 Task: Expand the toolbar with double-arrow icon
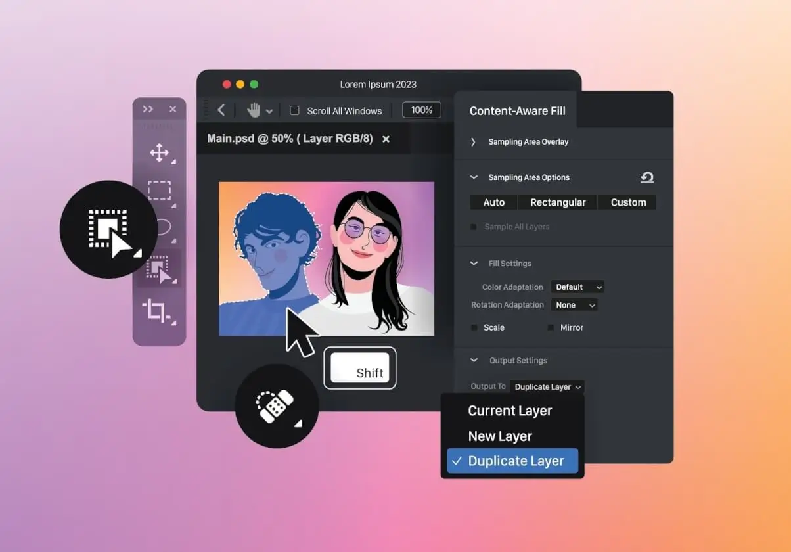pyautogui.click(x=148, y=109)
